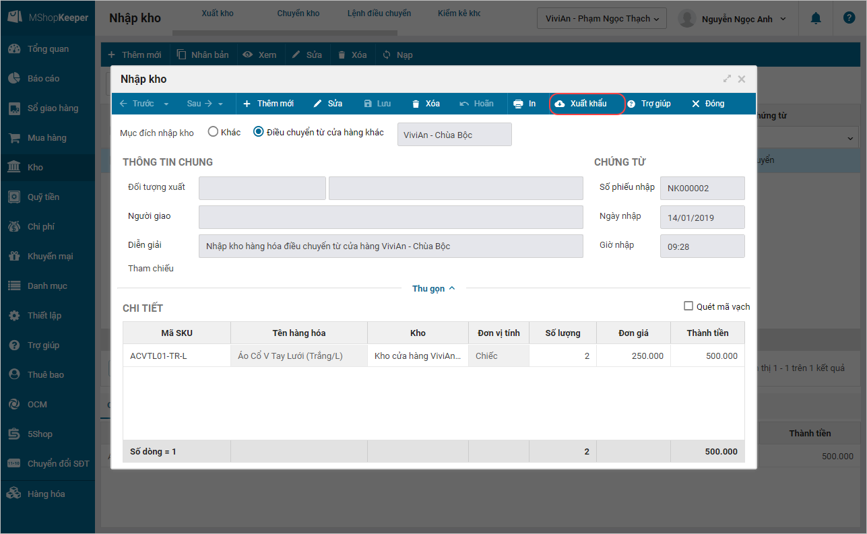
Task: Open Thuê bao in the sidebar
Action: pos(47,374)
